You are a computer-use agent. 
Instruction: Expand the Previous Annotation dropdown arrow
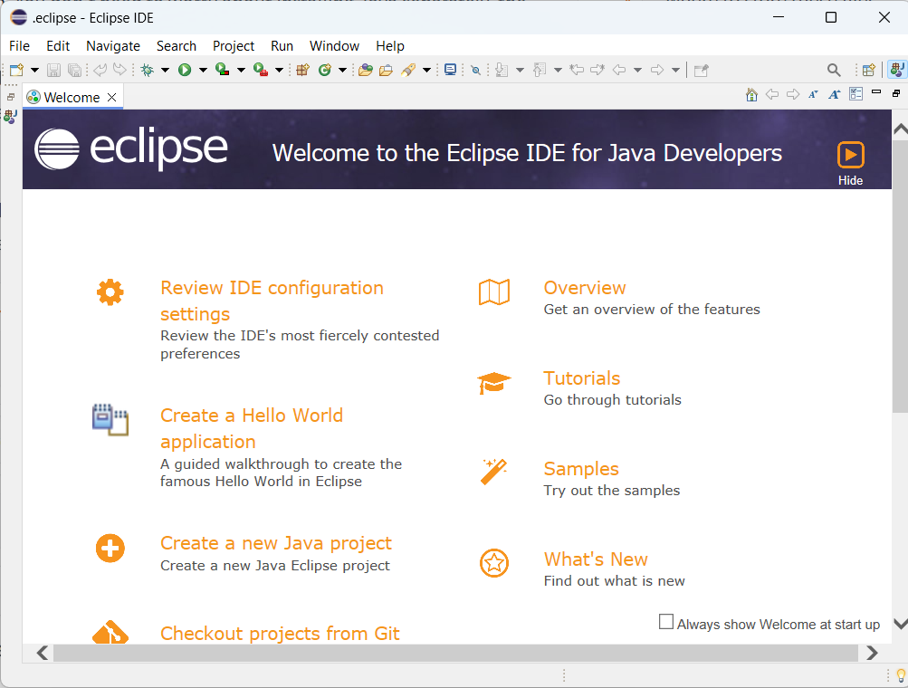pyautogui.click(x=558, y=70)
